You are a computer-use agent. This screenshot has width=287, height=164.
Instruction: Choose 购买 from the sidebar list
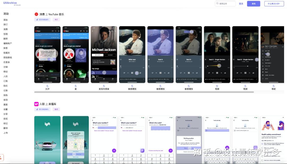coord(6,86)
